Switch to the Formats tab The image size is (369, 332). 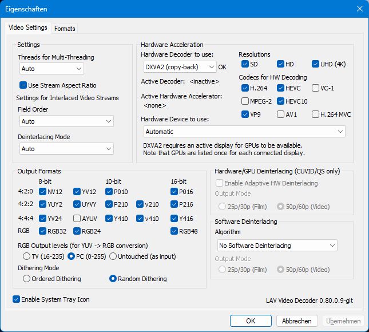(x=65, y=29)
